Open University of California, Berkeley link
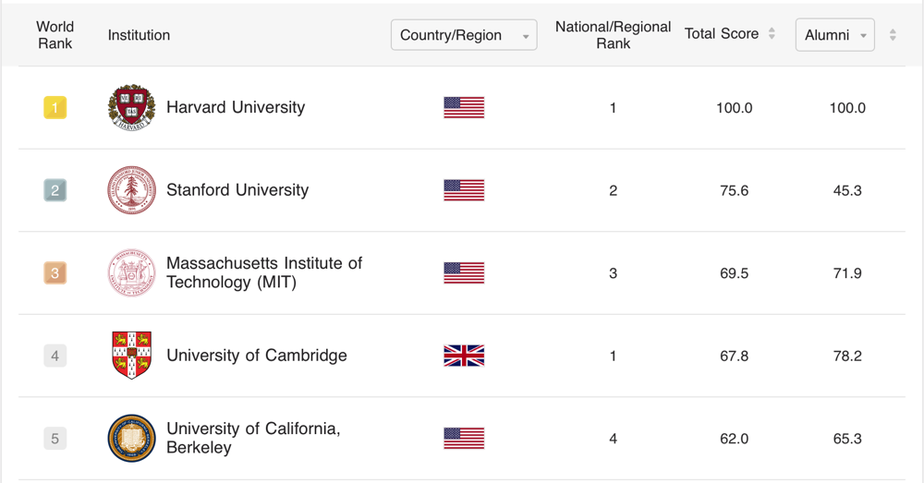Viewport: 924px width, 483px height. (253, 438)
